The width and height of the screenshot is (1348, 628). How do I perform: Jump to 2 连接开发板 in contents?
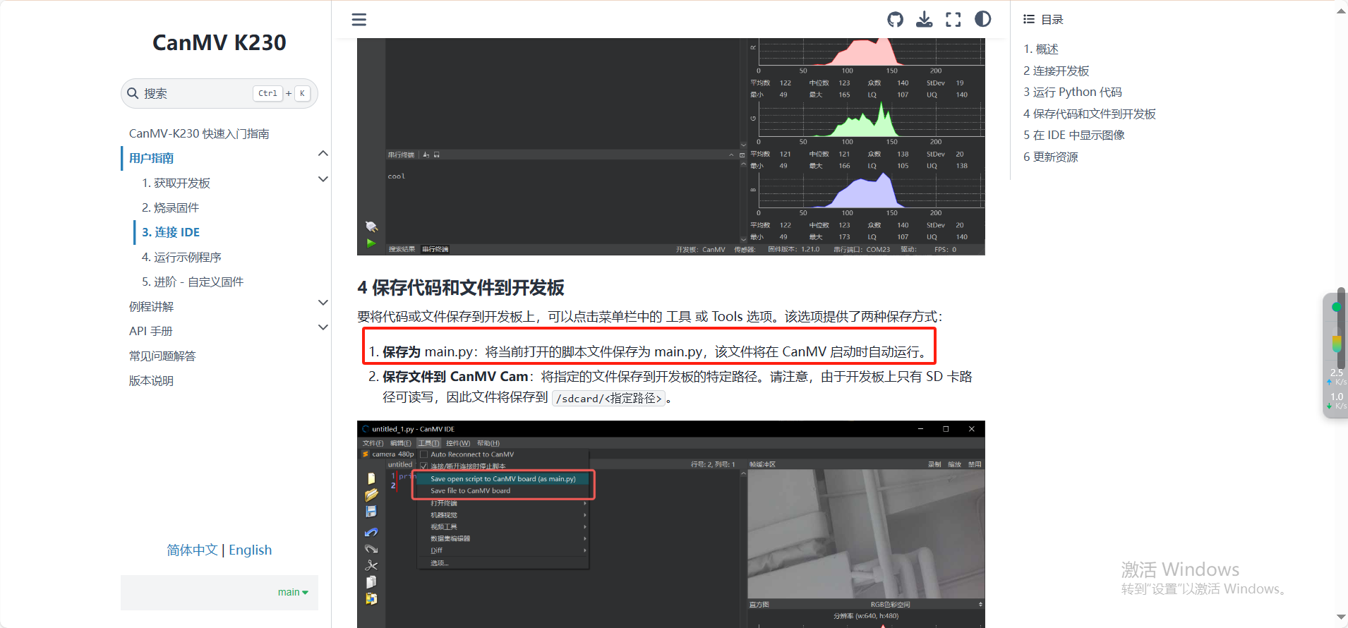point(1056,71)
